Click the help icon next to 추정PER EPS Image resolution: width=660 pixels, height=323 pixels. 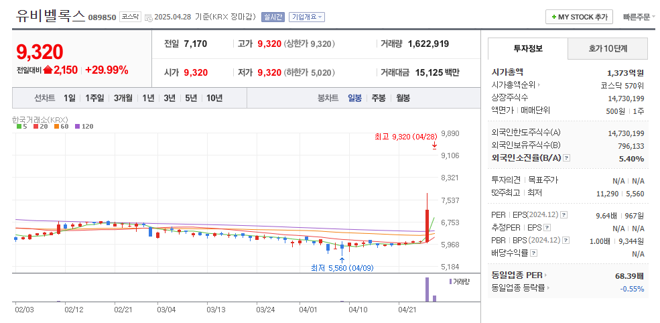(547, 228)
